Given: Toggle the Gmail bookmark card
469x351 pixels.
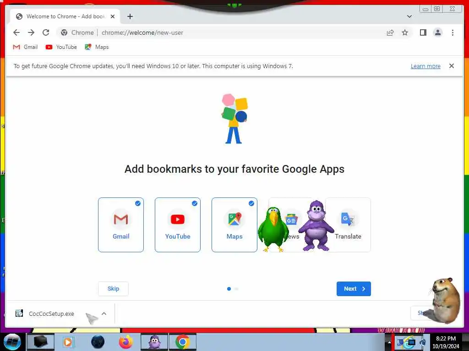Looking at the screenshot, I should click(121, 225).
